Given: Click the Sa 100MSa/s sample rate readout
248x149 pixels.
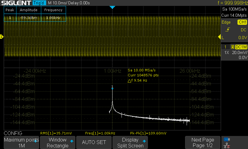Looking at the screenshot, I should click(x=234, y=9).
